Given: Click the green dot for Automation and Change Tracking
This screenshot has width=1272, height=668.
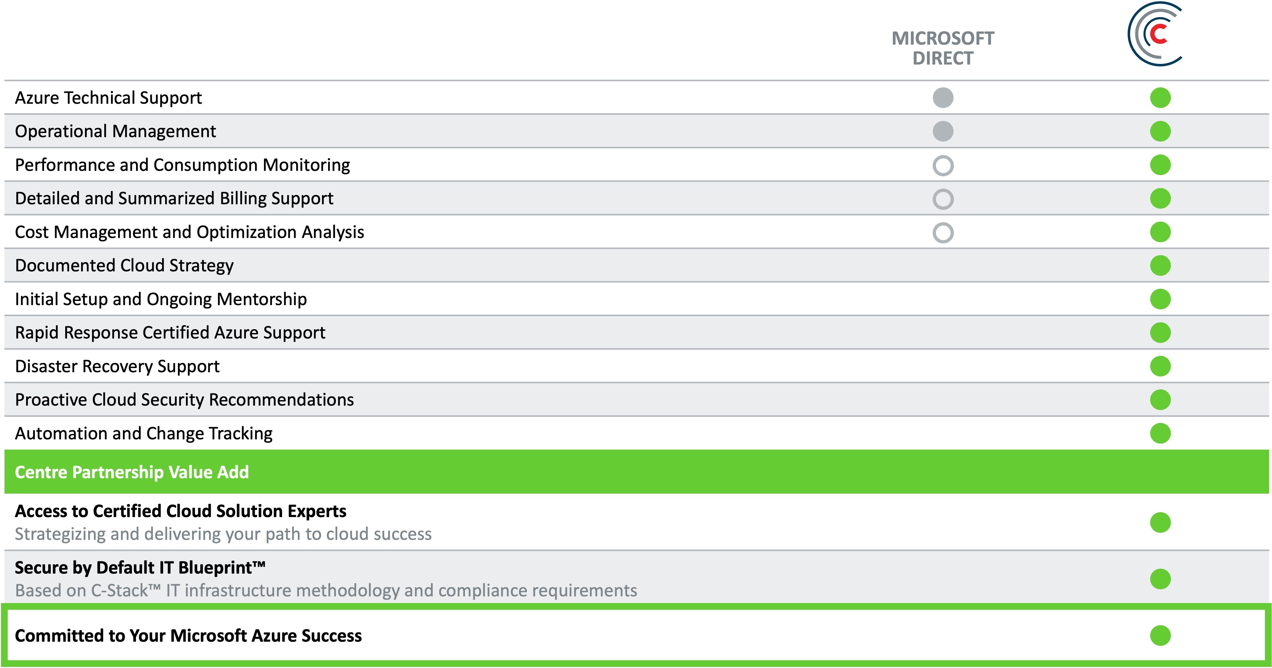Looking at the screenshot, I should (1160, 433).
